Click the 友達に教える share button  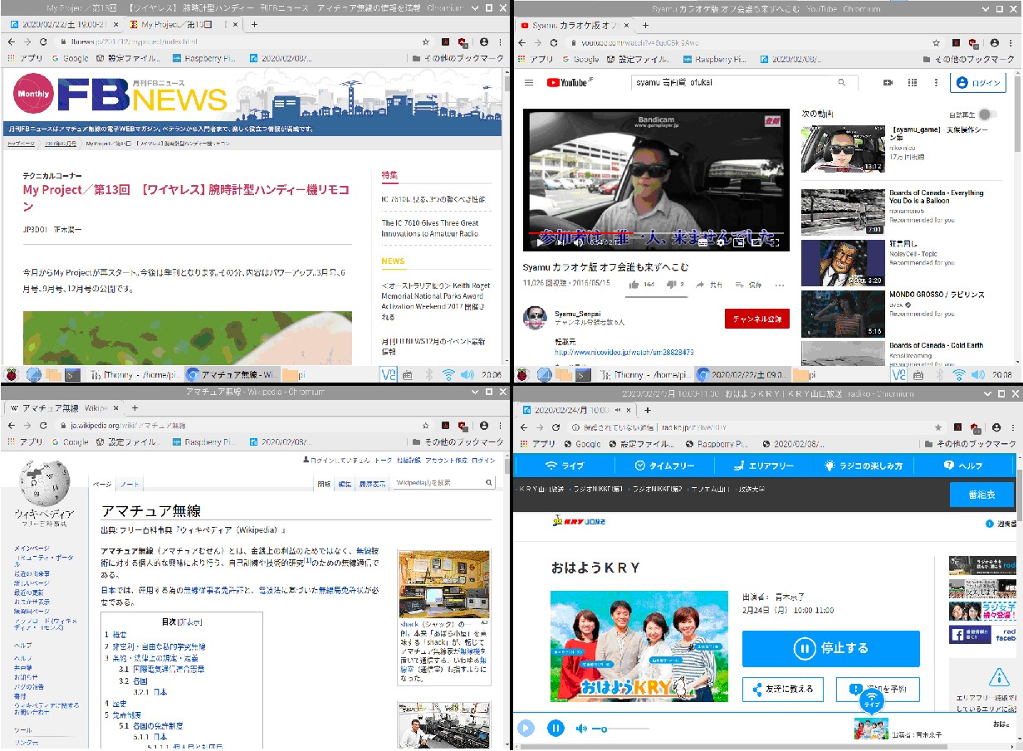(783, 689)
